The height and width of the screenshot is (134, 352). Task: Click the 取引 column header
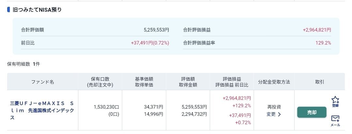320,82
